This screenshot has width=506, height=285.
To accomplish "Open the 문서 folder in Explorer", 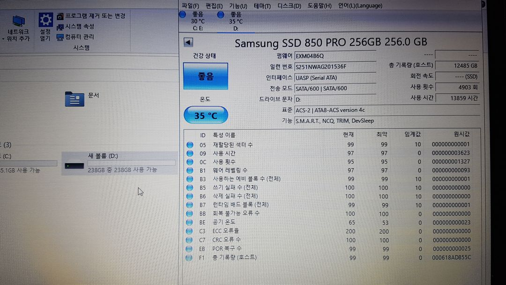I will click(82, 98).
